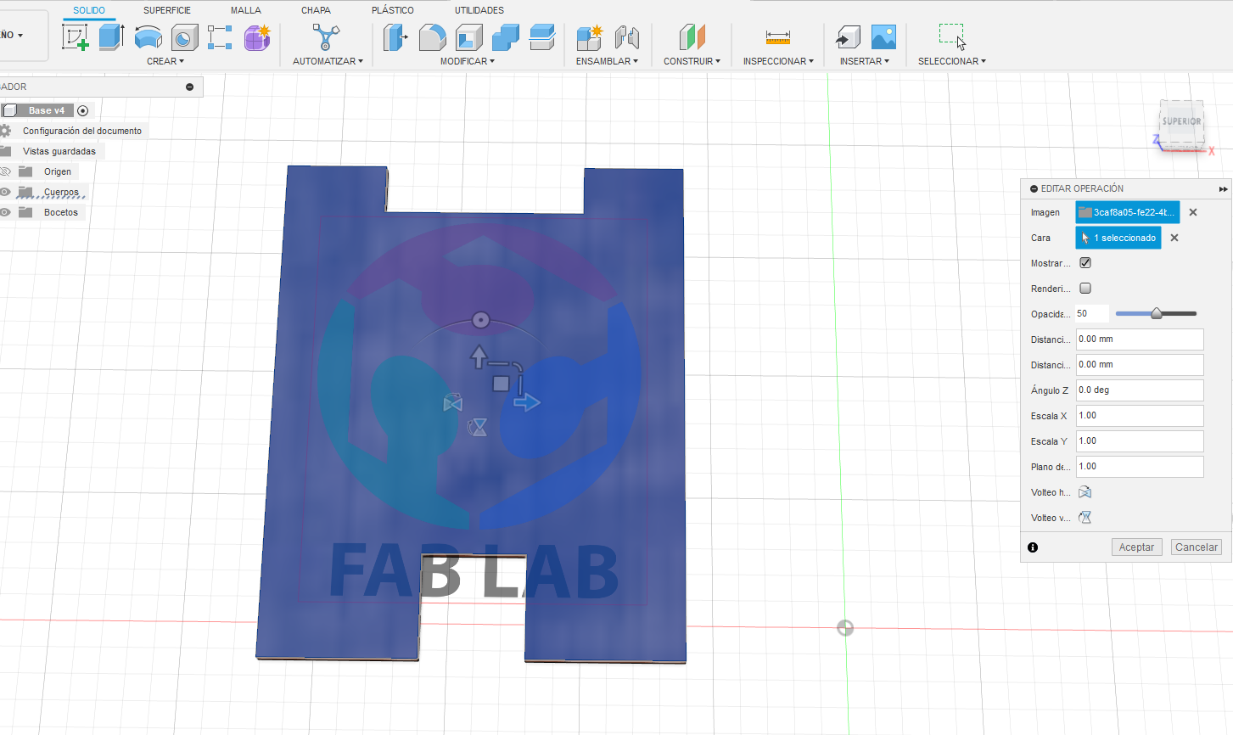Click the flip-horizontal manipulator on canvas

[453, 402]
